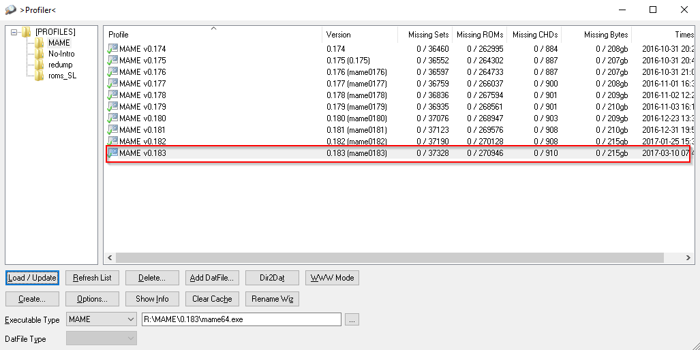Click the MAME v0.182 profile icon
The height and width of the screenshot is (350, 700).
coord(112,141)
